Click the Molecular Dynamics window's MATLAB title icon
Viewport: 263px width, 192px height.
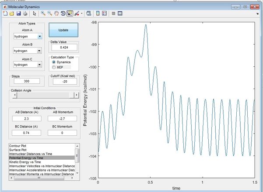tap(5, 7)
